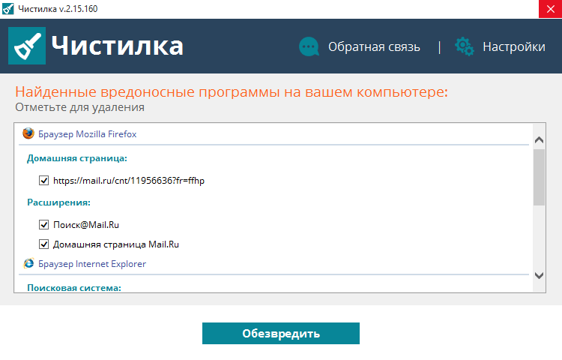Click the Обезвредить button

tap(281, 334)
